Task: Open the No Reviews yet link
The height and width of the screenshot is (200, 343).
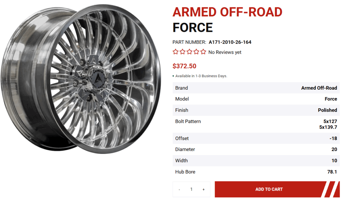Action: [225, 52]
